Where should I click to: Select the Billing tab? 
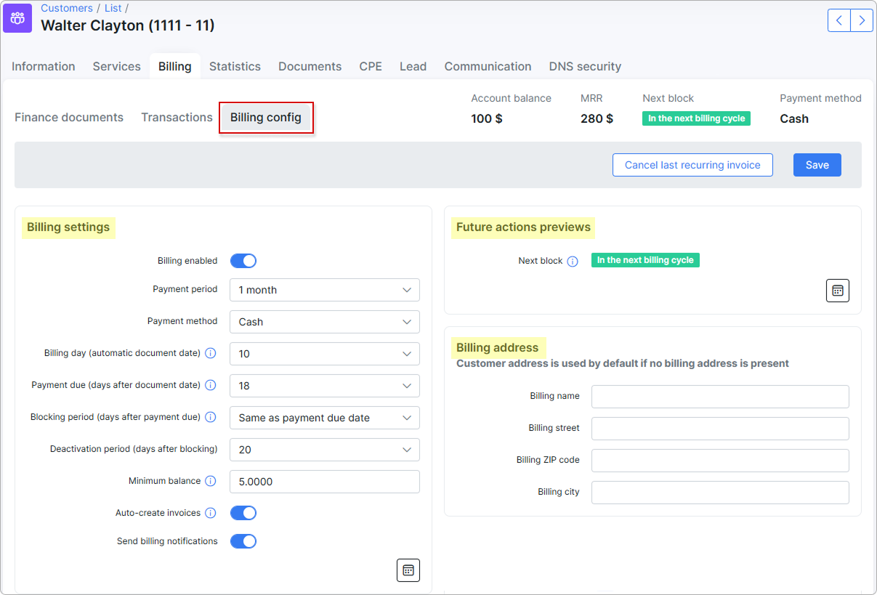175,66
